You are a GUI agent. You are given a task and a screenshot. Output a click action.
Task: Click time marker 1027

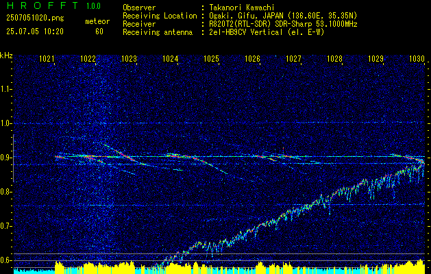point(294,58)
